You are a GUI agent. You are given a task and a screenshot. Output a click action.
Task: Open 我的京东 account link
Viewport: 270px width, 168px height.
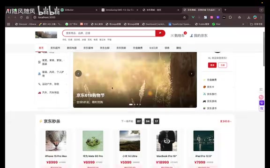coord(199,35)
